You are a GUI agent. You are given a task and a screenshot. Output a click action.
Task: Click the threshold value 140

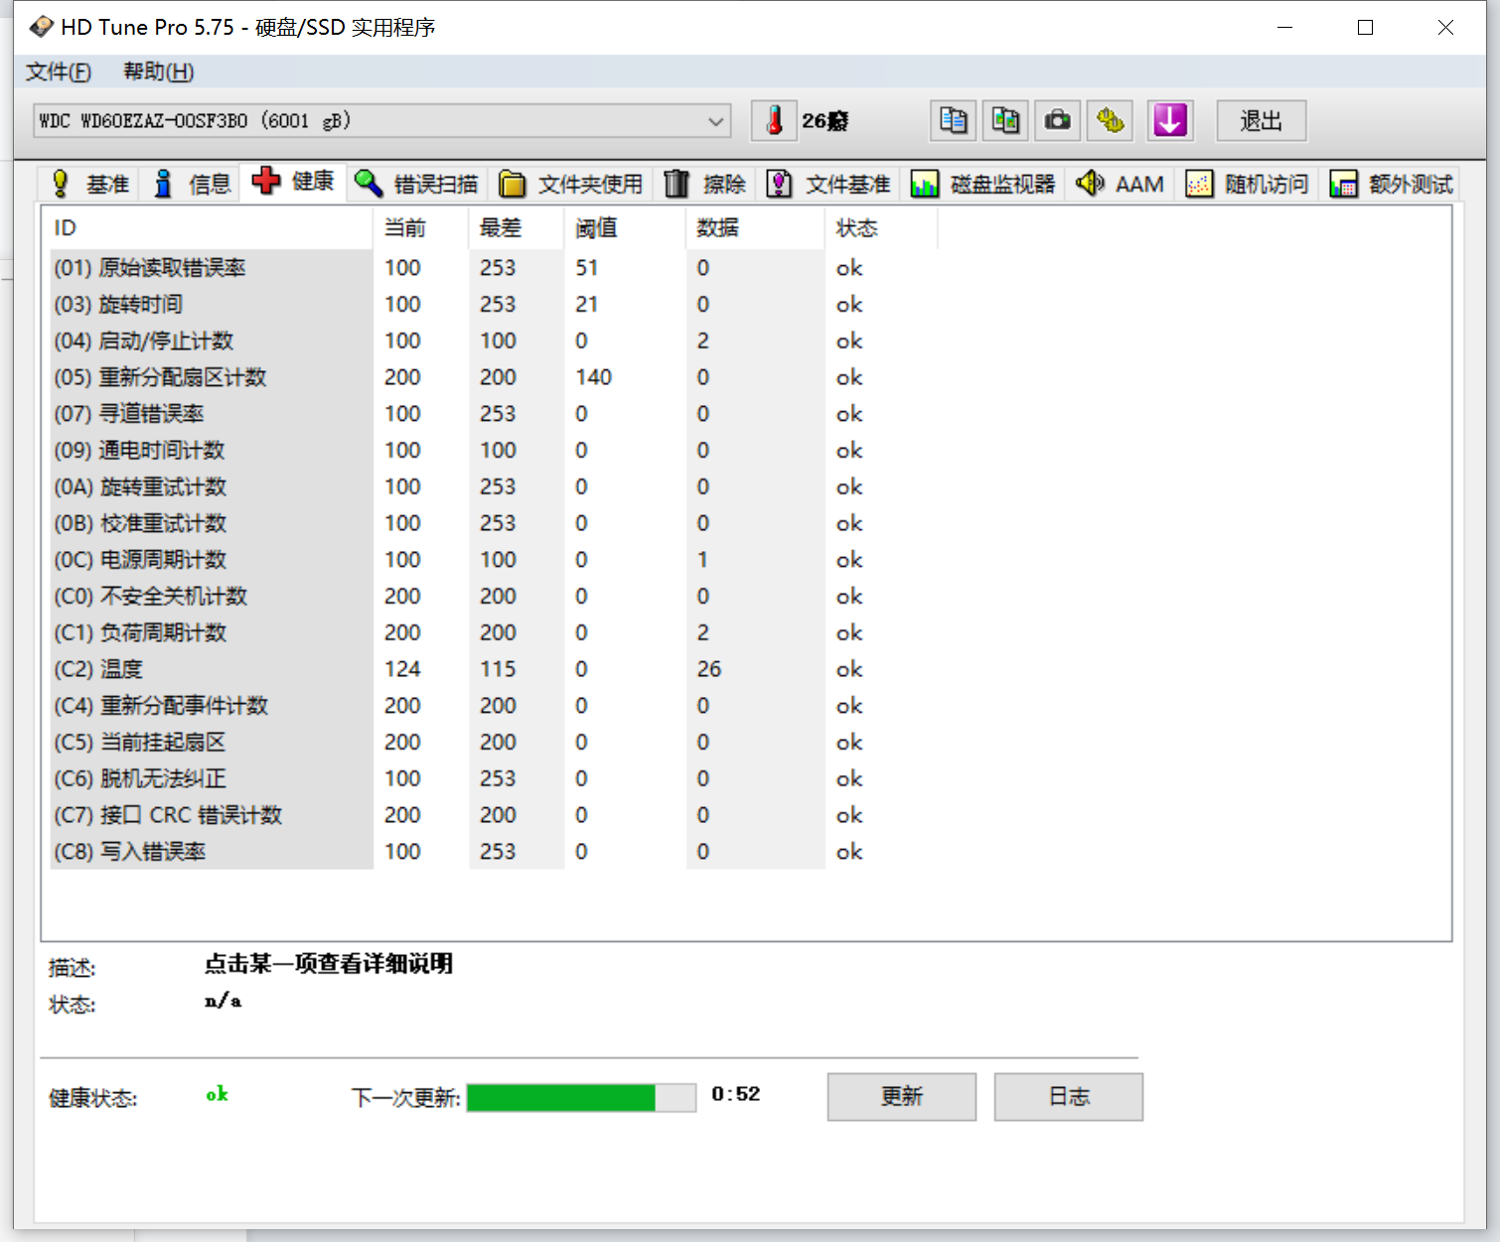594,377
